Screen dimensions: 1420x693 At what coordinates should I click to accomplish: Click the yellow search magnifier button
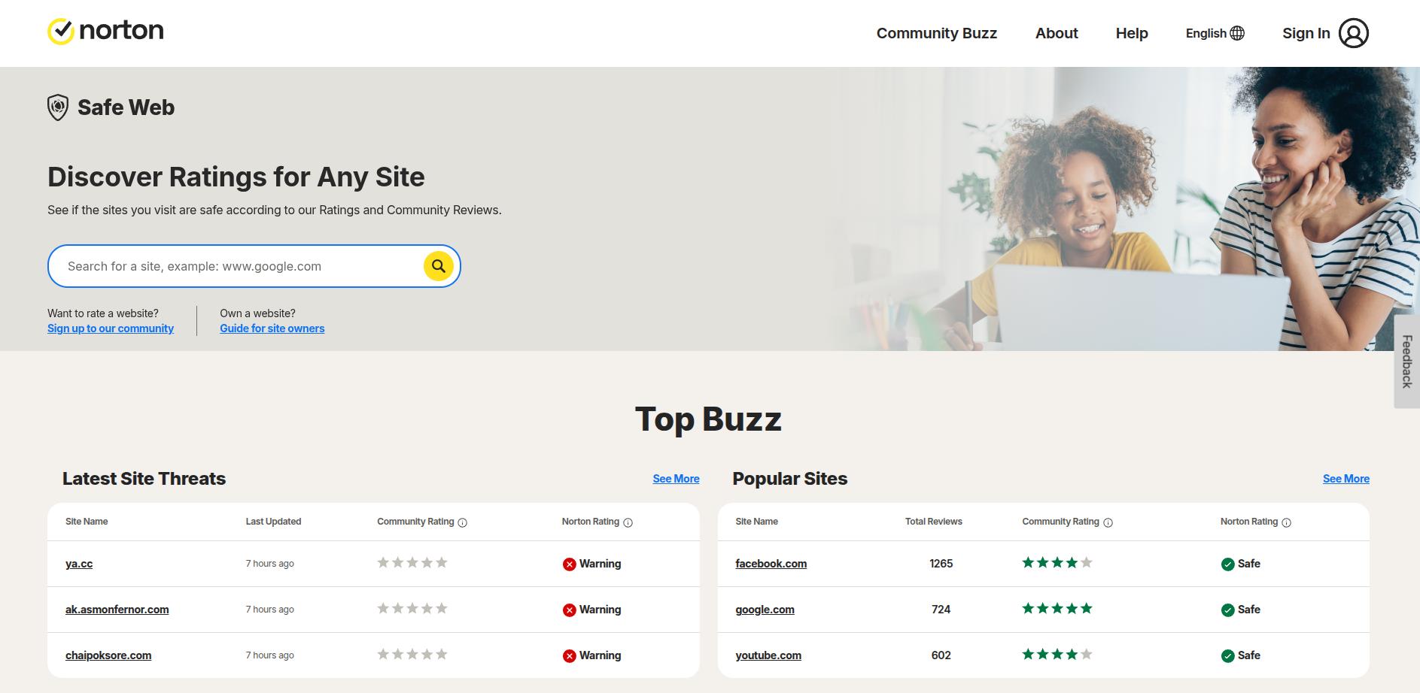pyautogui.click(x=439, y=265)
